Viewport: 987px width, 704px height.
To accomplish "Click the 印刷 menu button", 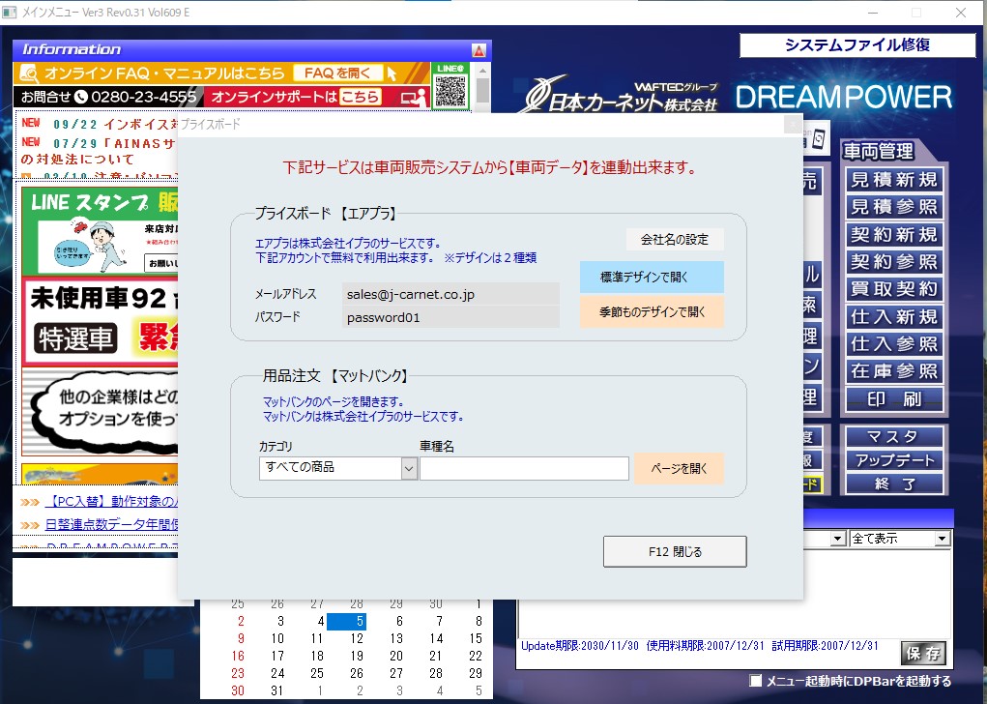I will 894,399.
